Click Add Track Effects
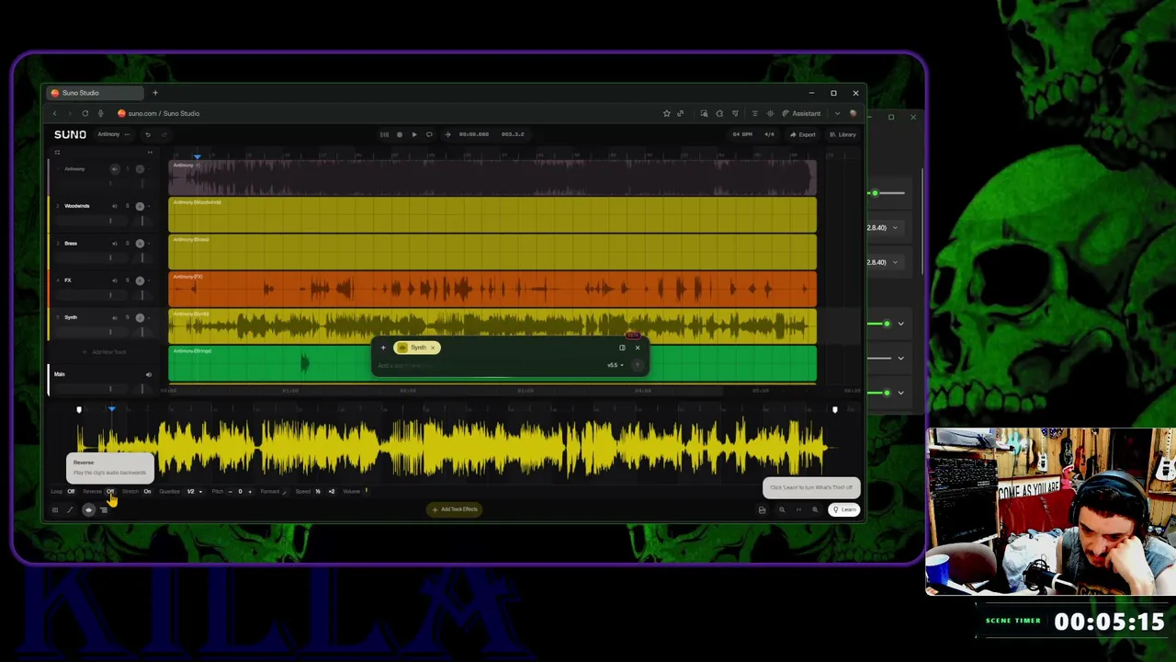This screenshot has height=662, width=1176. point(456,509)
